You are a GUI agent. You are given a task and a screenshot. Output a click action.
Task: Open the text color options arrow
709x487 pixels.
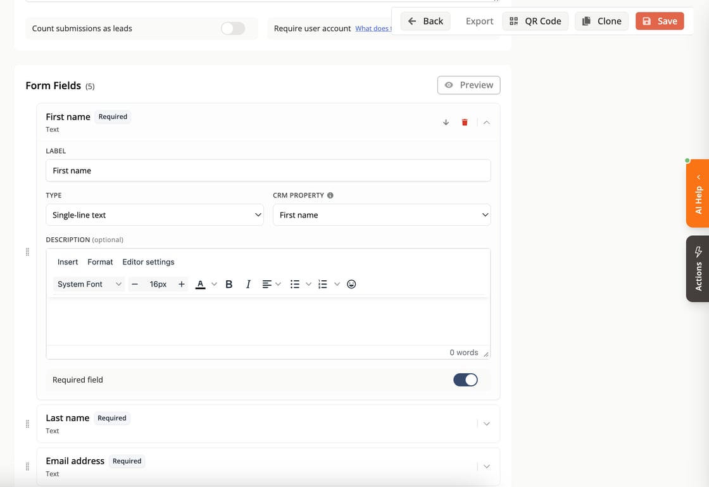tap(215, 284)
